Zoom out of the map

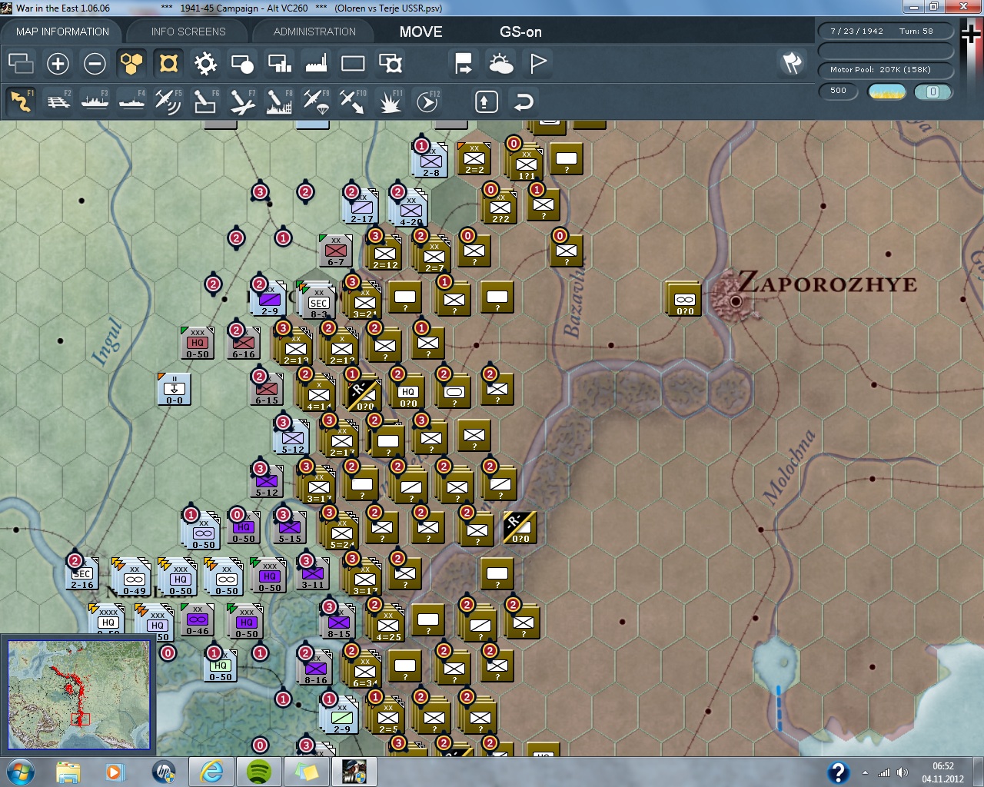tap(95, 63)
